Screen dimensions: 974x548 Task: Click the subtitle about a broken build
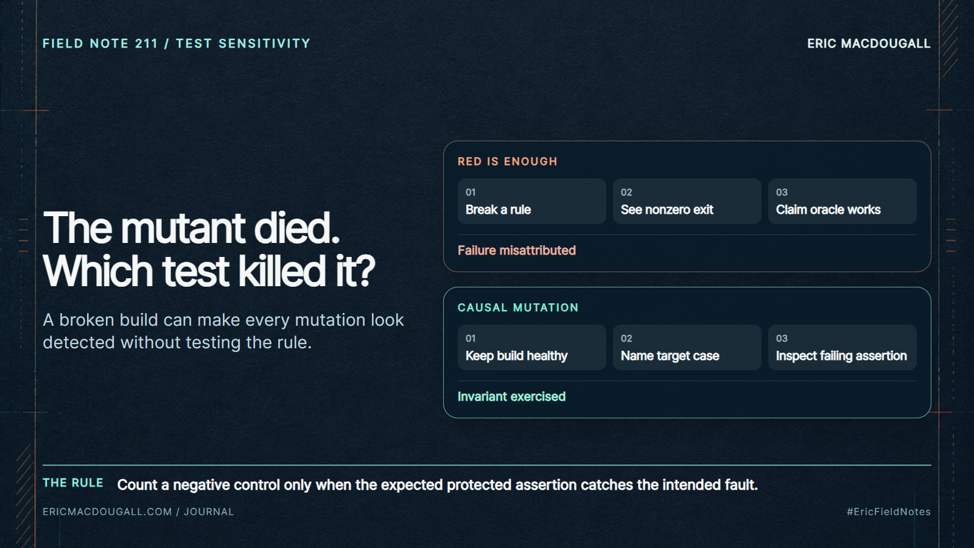pyautogui.click(x=223, y=331)
